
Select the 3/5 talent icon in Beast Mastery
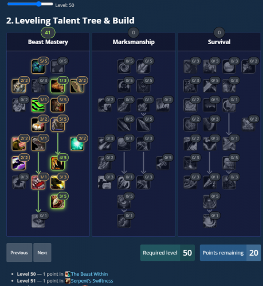pyautogui.click(x=57, y=202)
